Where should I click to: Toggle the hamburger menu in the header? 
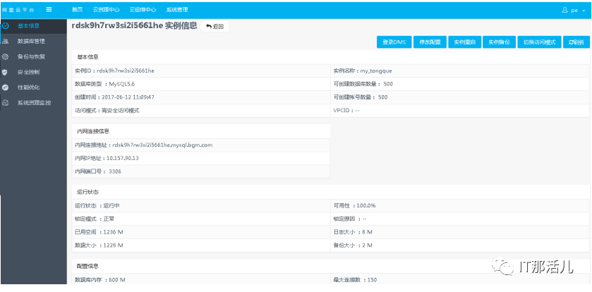click(49, 9)
